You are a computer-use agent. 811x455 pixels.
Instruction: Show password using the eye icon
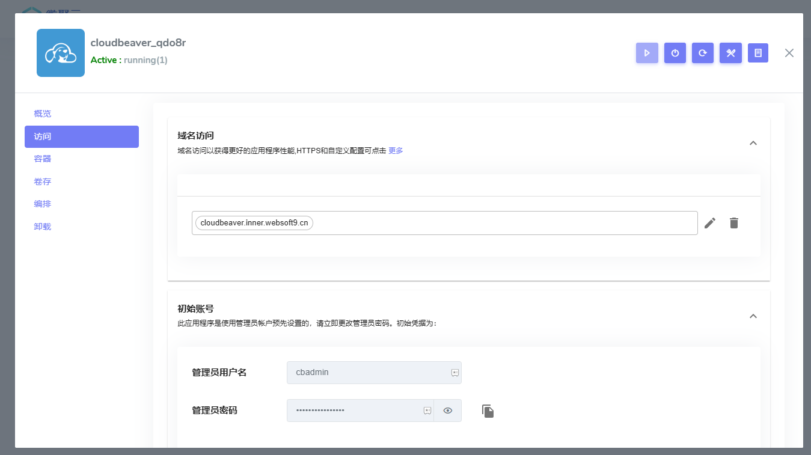pyautogui.click(x=447, y=411)
